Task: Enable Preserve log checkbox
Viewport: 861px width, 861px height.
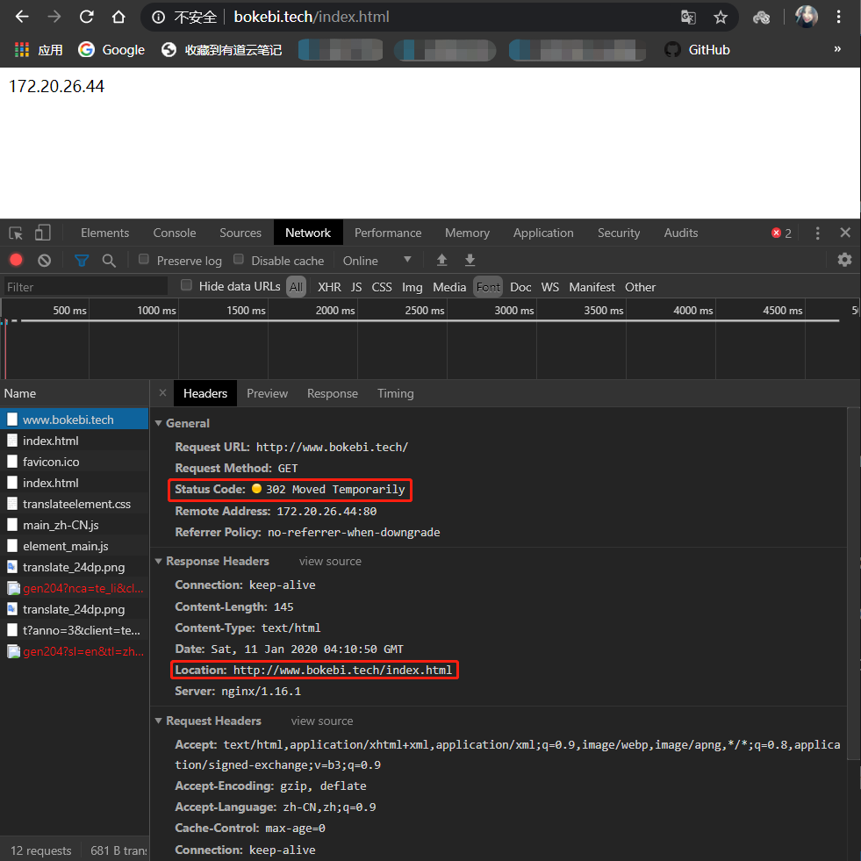Action: coord(143,259)
